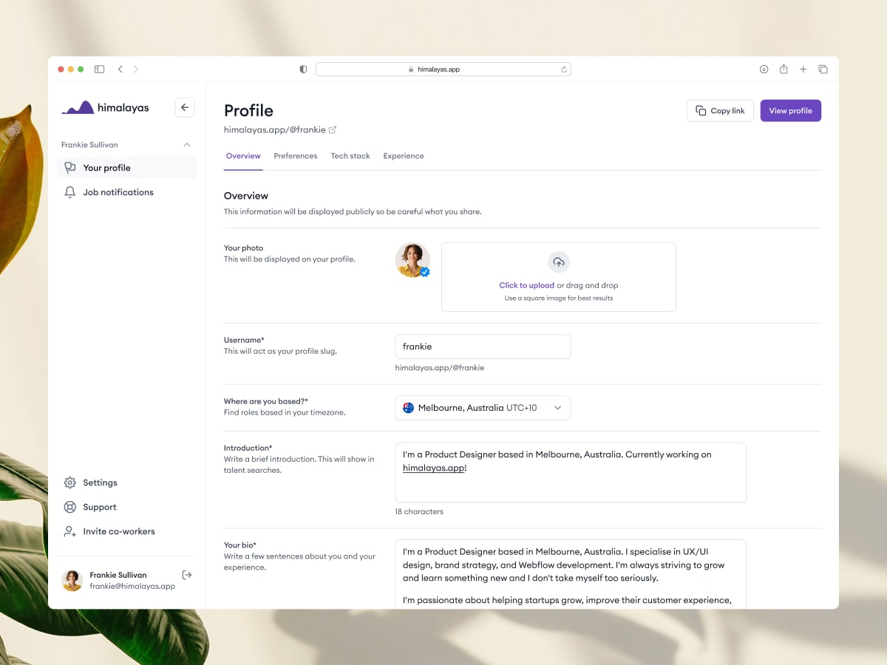Click the himalayas logo in sidebar
The height and width of the screenshot is (665, 887).
[105, 107]
